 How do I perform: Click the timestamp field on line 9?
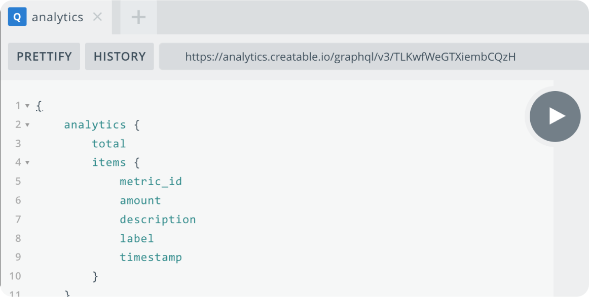click(x=151, y=257)
